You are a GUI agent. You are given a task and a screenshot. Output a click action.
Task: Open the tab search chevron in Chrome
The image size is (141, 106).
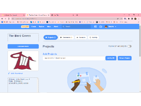[124, 15]
